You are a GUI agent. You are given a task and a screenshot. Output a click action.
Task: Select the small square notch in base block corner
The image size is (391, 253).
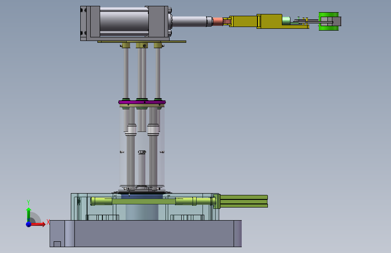pos(57,244)
